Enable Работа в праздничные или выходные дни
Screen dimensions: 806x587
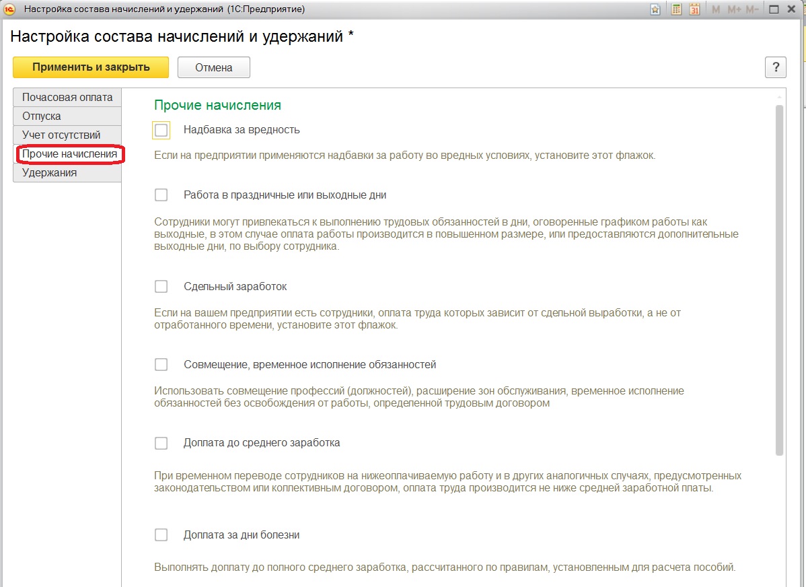point(161,195)
